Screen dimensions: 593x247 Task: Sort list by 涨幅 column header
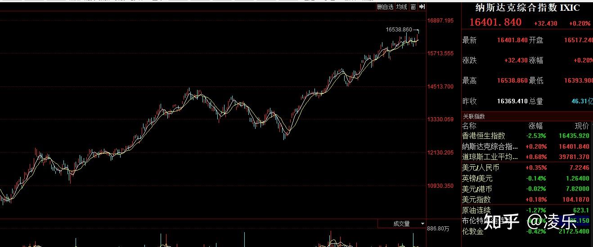click(535, 126)
